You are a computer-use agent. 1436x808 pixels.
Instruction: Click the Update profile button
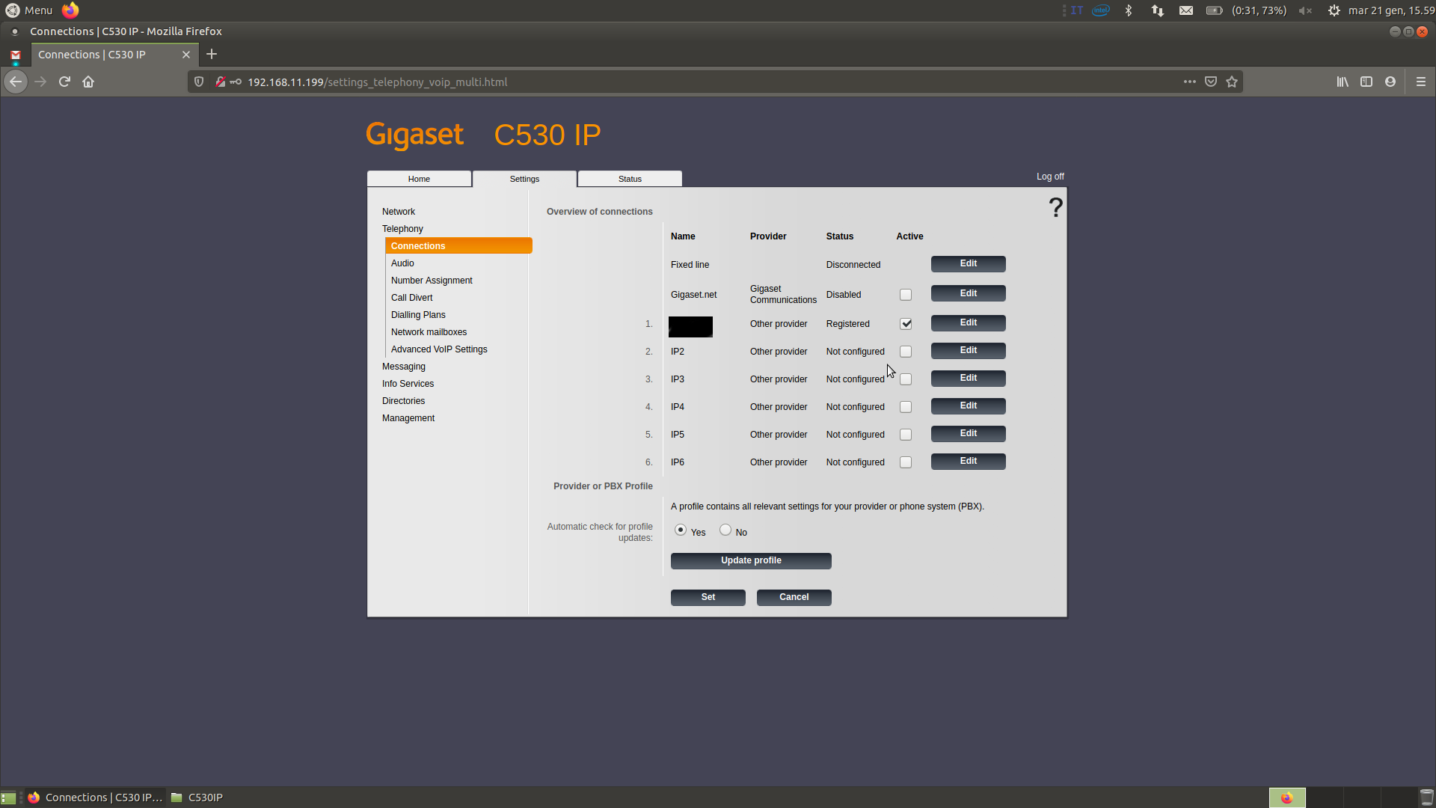click(x=751, y=560)
